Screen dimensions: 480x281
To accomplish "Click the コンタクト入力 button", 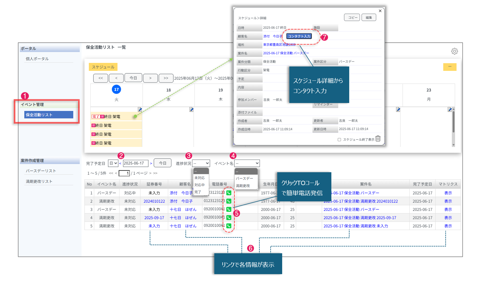I will click(299, 36).
